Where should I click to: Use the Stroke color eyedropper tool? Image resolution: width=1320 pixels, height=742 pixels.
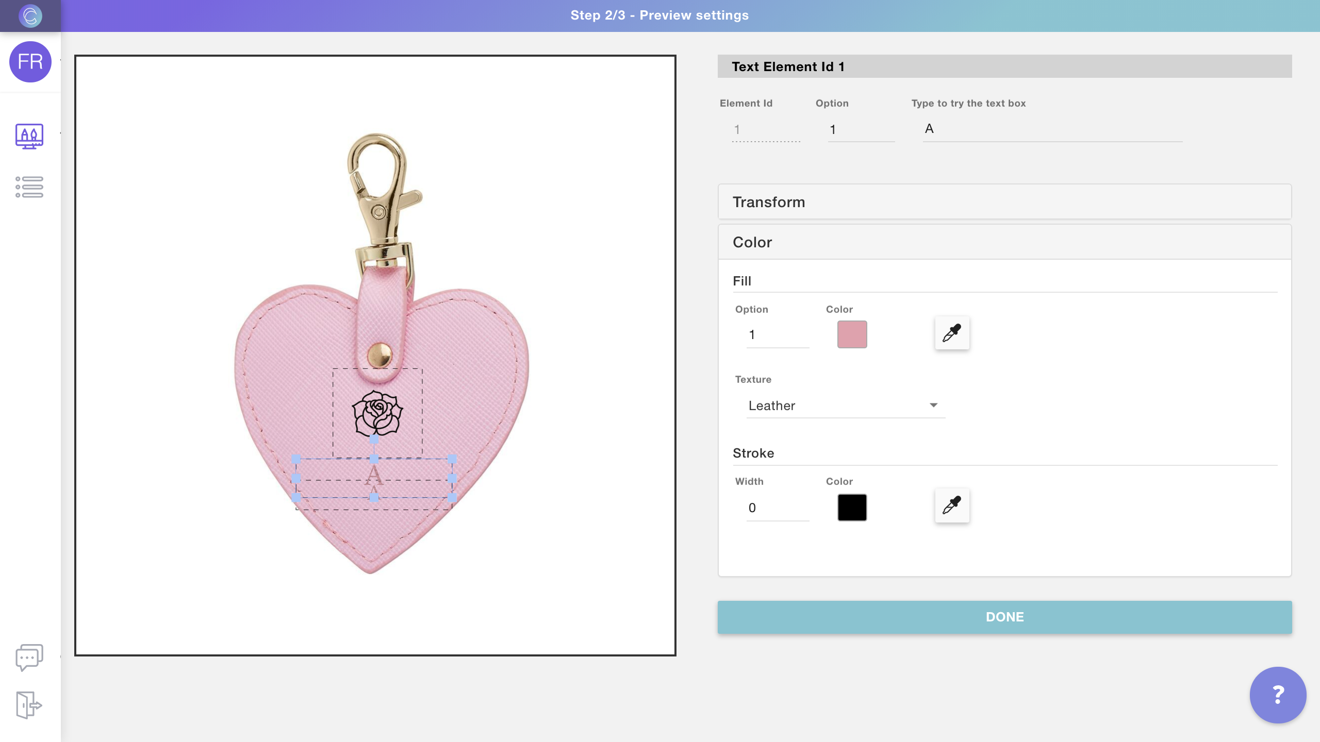(x=952, y=505)
